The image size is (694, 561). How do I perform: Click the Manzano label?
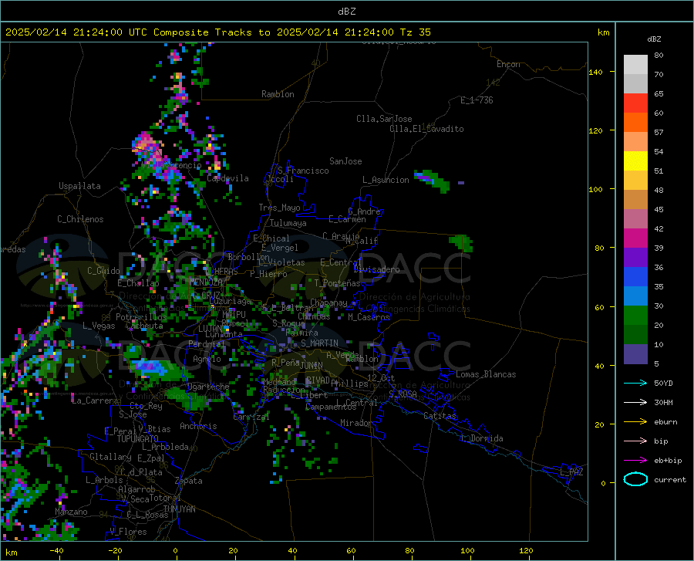click(x=71, y=512)
